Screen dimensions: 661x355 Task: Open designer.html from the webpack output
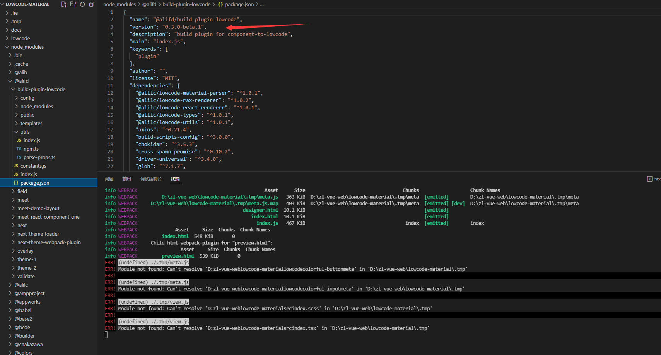260,210
